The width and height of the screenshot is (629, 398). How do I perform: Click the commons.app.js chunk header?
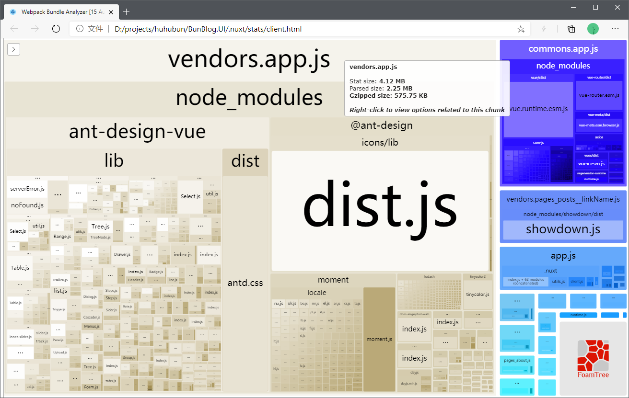click(x=563, y=48)
